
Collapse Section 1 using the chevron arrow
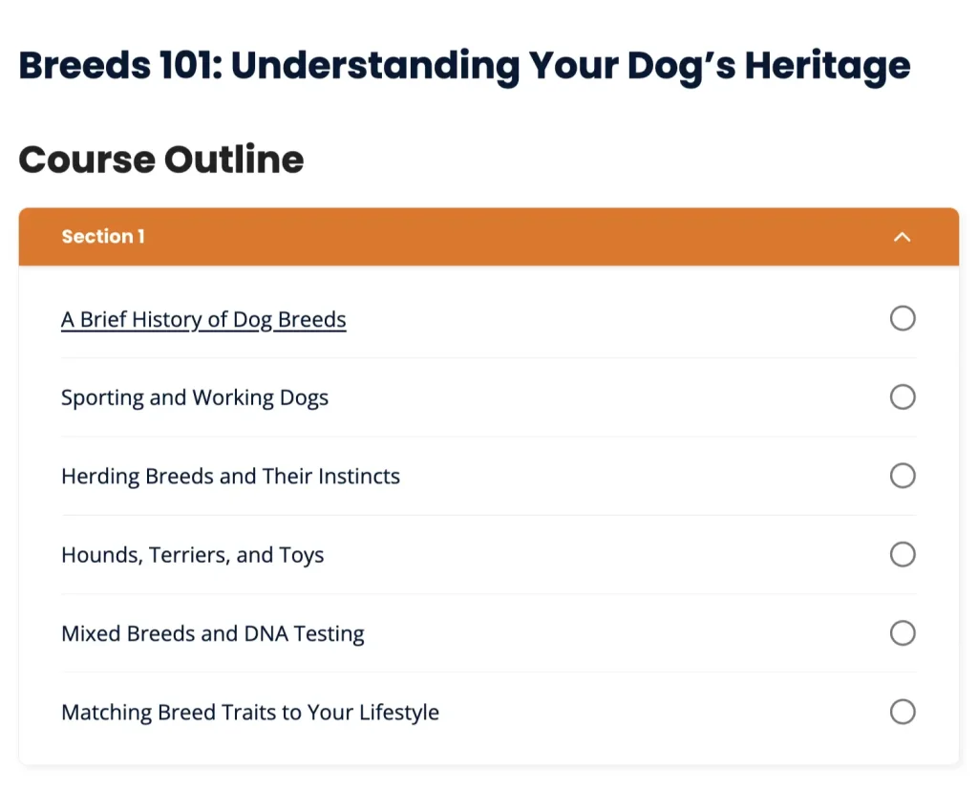click(902, 237)
